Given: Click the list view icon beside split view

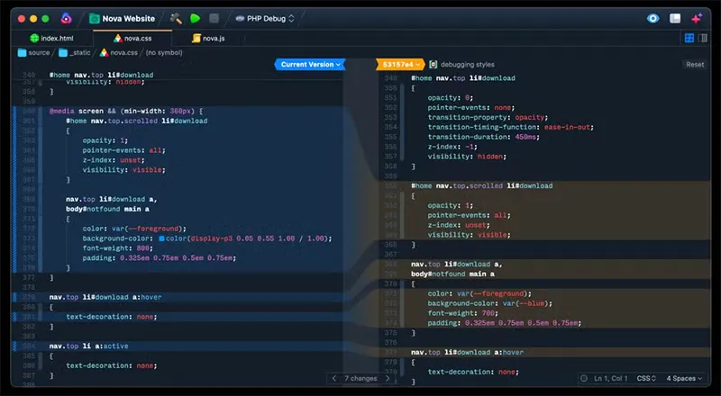Looking at the screenshot, I should tap(704, 39).
